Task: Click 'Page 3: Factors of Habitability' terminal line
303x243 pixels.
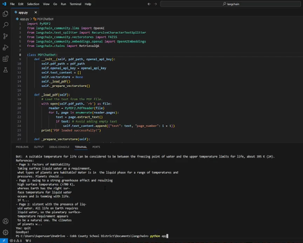Action: click(x=45, y=164)
